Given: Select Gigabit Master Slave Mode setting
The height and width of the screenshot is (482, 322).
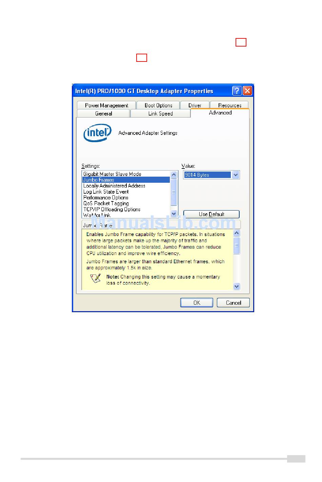Looking at the screenshot, I should (112, 174).
